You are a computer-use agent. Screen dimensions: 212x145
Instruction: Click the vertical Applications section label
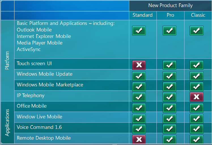point(7,122)
